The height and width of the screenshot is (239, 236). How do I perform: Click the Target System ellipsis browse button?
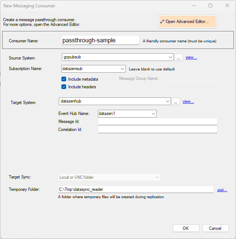click(x=176, y=101)
